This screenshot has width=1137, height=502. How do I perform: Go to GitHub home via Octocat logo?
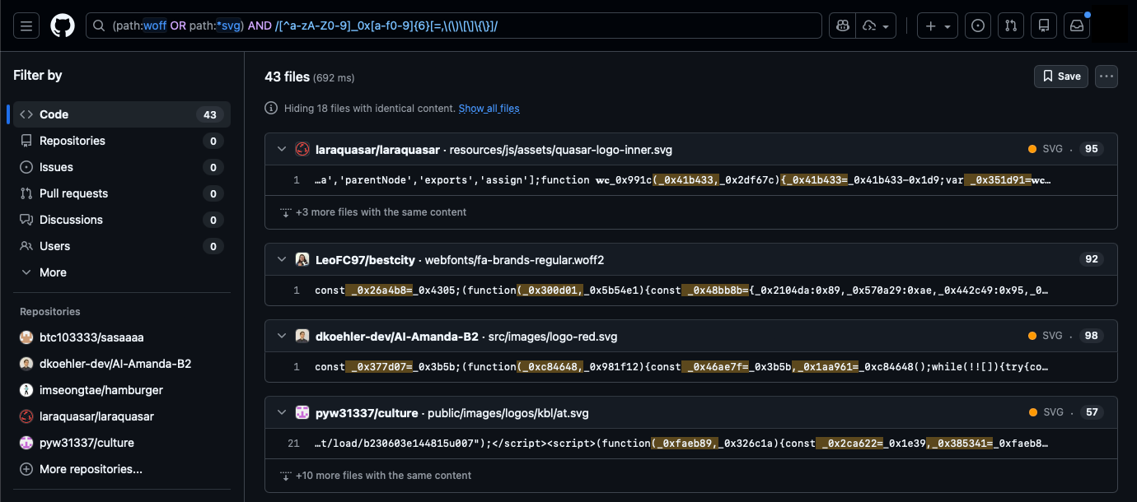[x=63, y=26]
